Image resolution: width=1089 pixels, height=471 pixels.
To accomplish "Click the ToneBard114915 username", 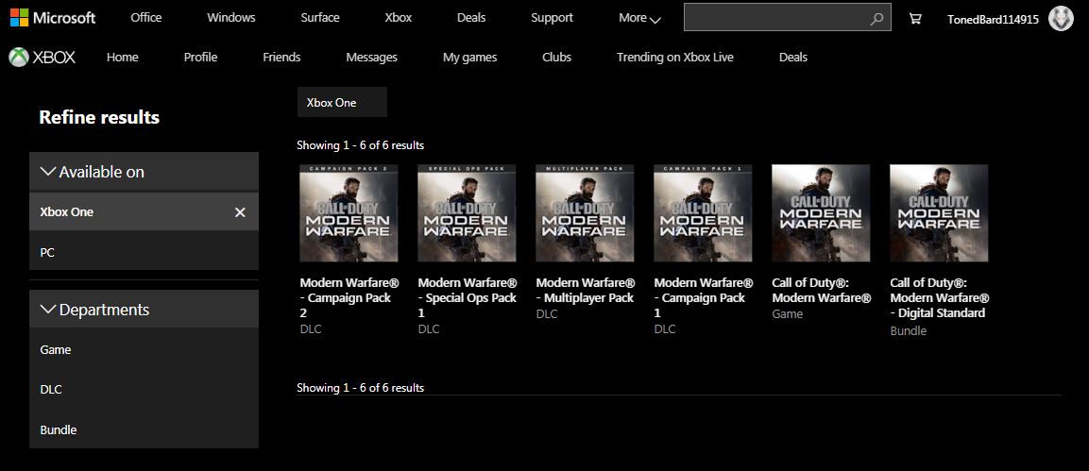I will pos(994,20).
